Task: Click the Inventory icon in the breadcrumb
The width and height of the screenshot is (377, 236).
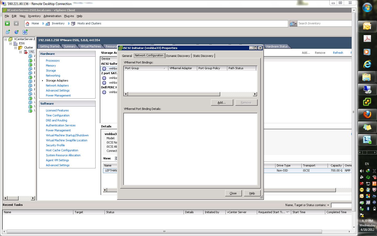Action: [x=48, y=24]
